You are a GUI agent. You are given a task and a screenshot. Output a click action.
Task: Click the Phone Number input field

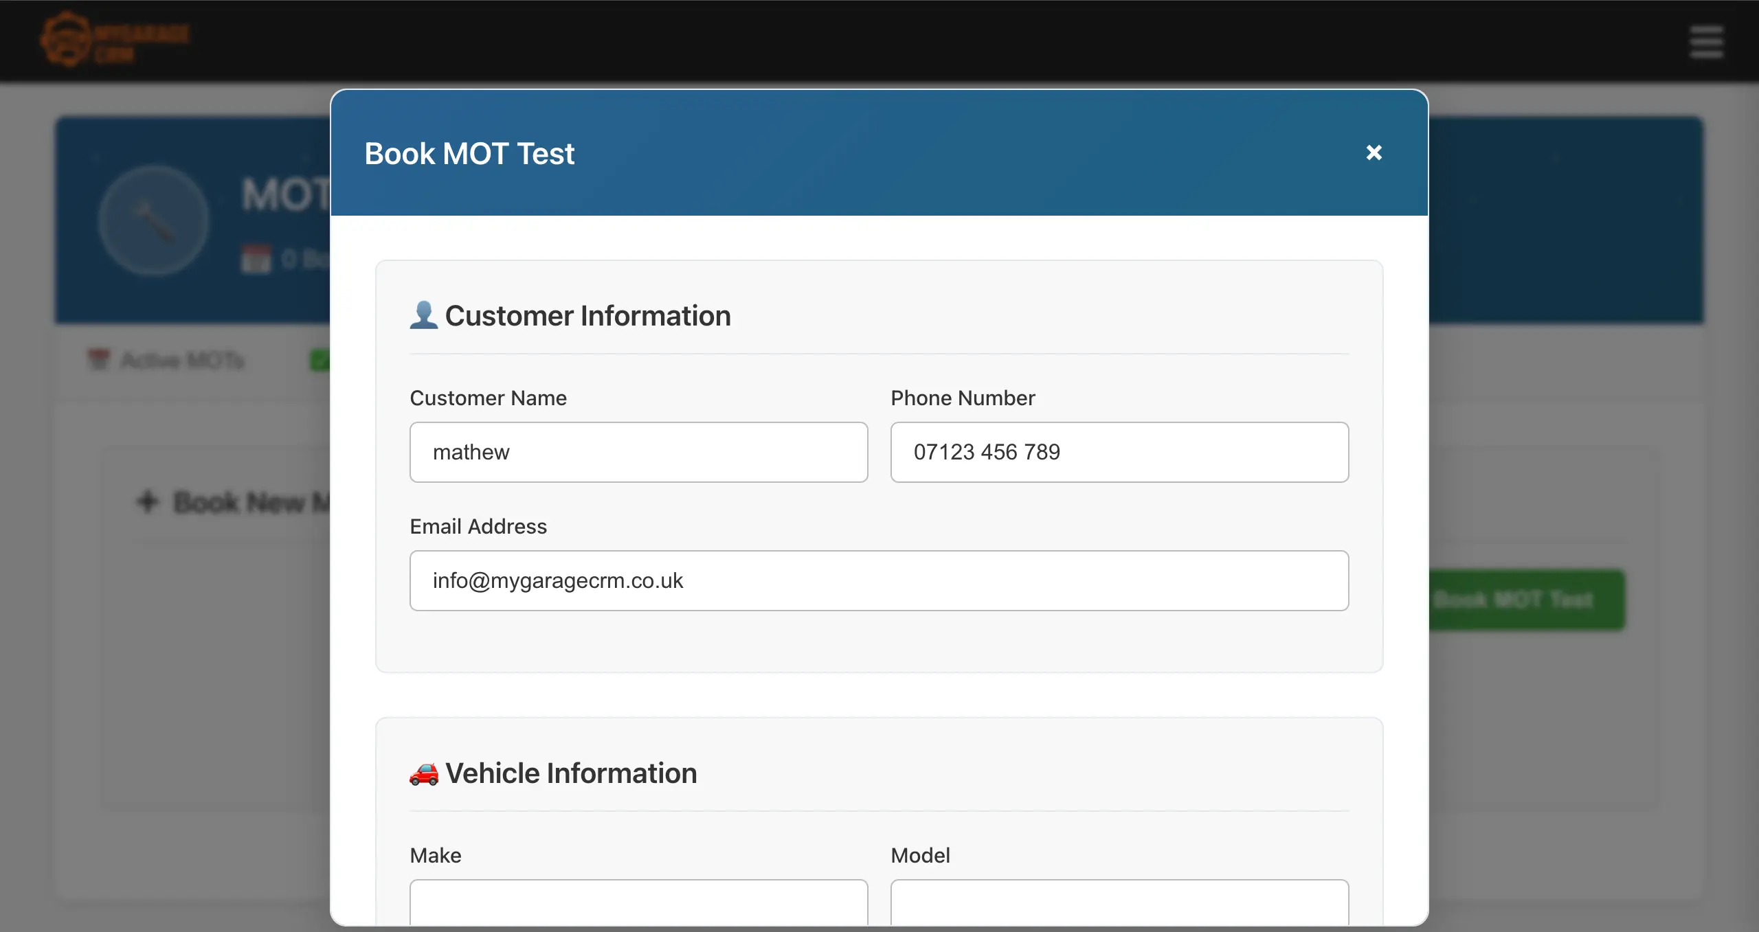click(x=1119, y=452)
